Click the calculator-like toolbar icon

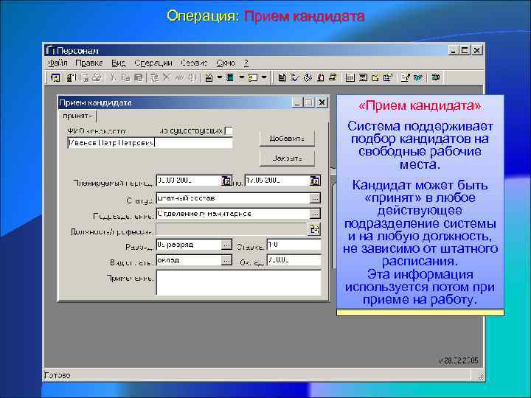click(x=363, y=77)
